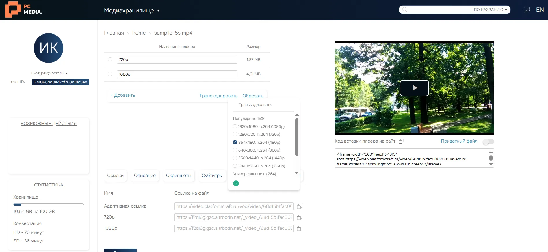Image resolution: width=548 pixels, height=252 pixels.
Task: Confirm transcoding with green checkmark
Action: [236, 183]
